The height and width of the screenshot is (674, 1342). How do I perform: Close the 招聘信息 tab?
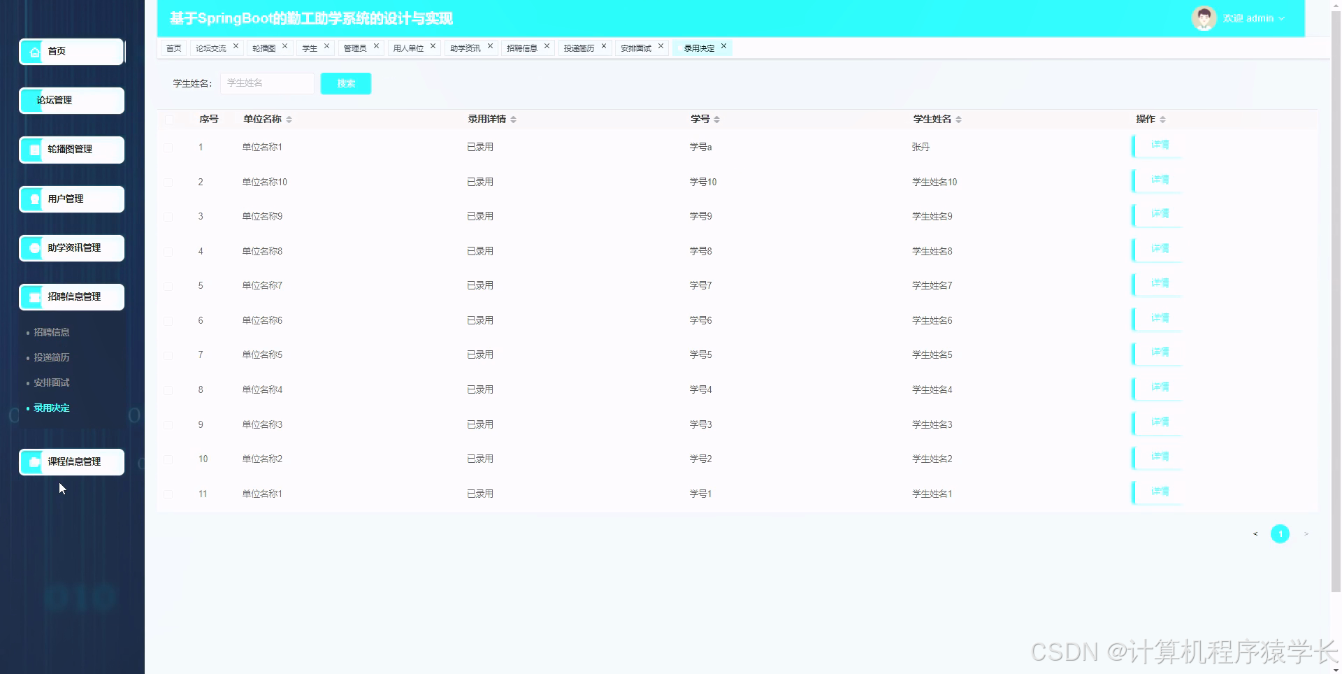click(x=547, y=46)
